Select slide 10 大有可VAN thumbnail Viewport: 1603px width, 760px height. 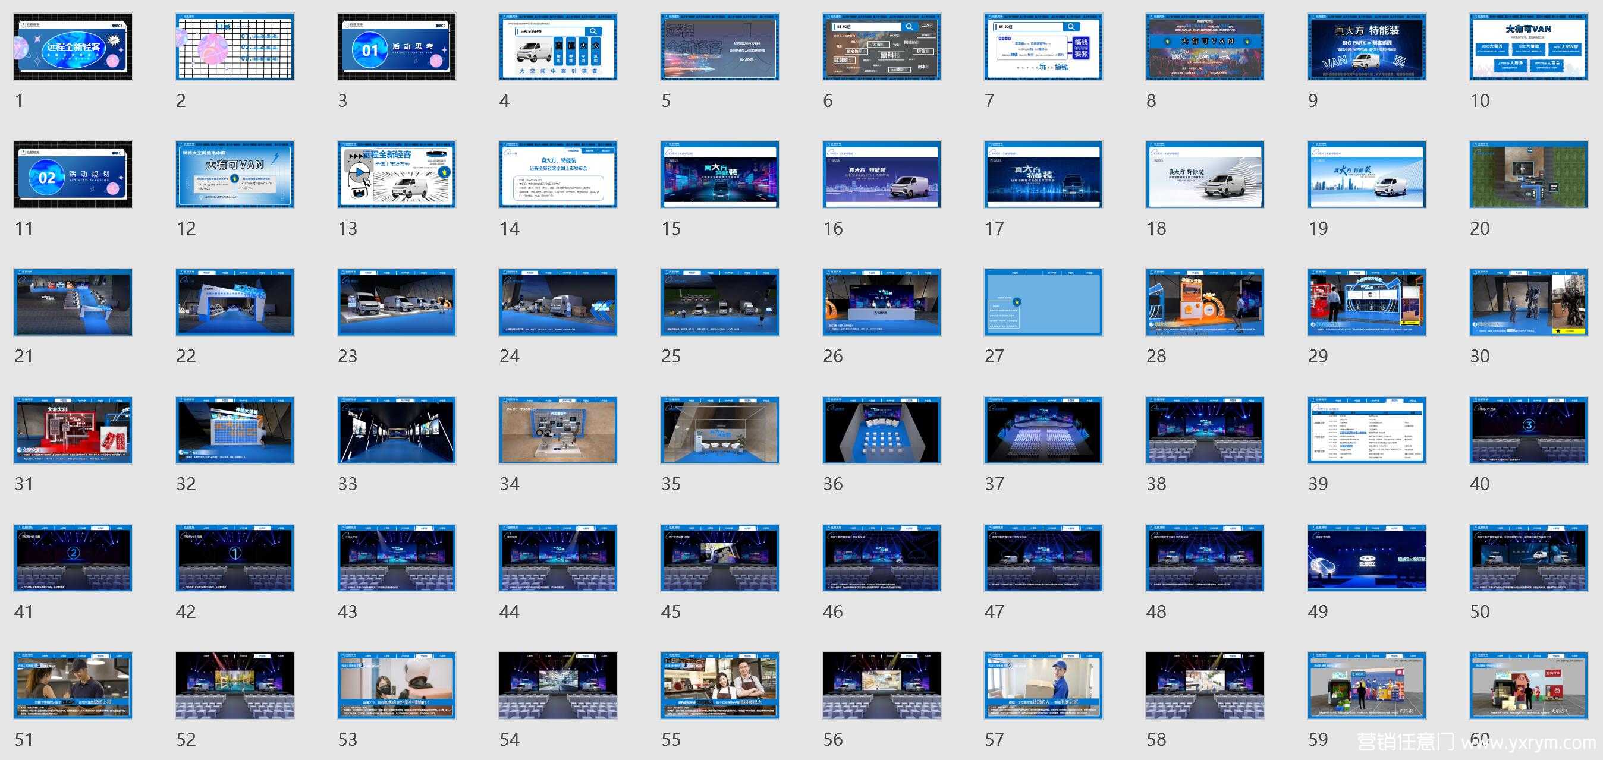point(1529,48)
